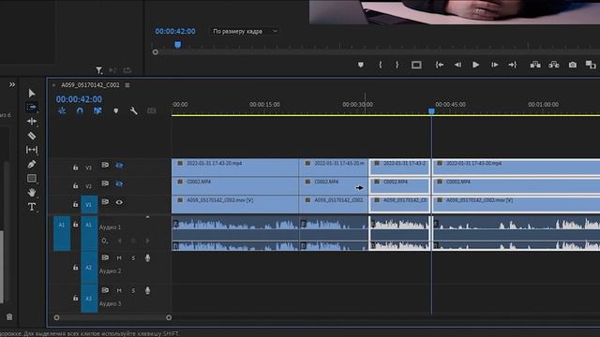Select the Slip tool
The width and height of the screenshot is (600, 337).
tap(32, 150)
